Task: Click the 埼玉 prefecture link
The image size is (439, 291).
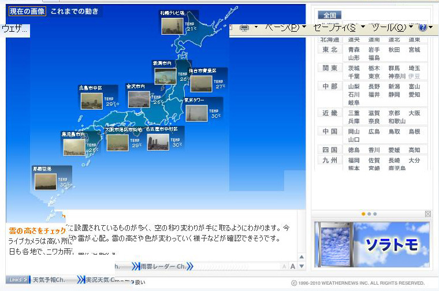Action: (x=414, y=68)
